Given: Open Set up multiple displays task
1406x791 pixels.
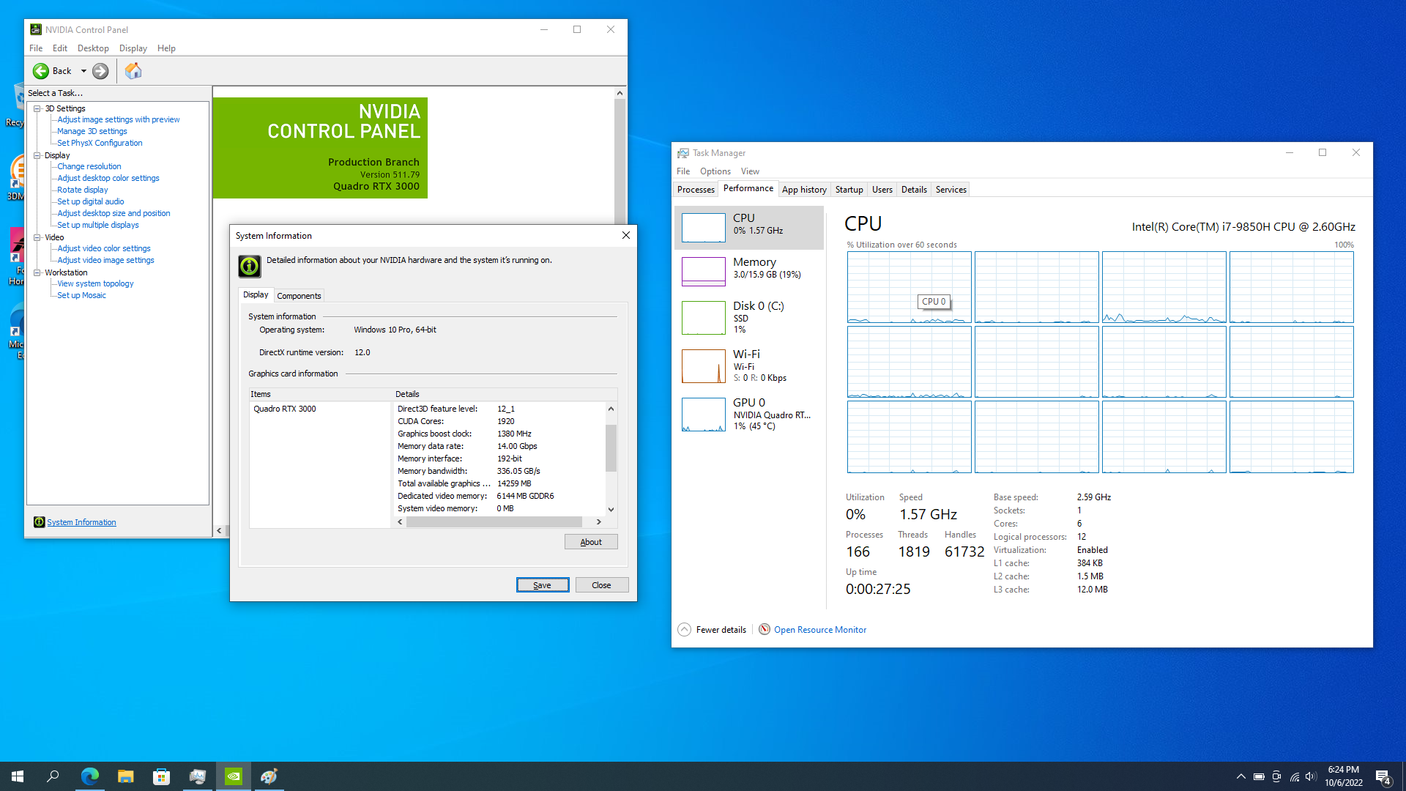Looking at the screenshot, I should click(98, 226).
